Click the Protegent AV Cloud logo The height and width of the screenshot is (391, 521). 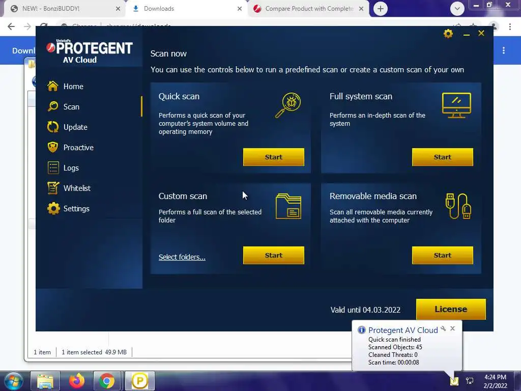[90, 51]
